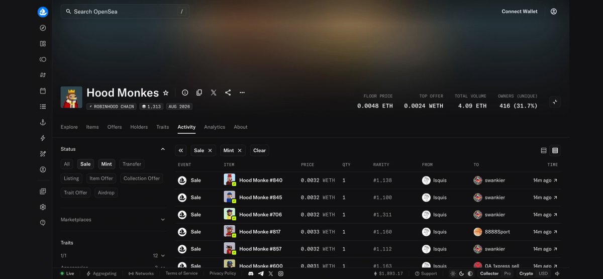Enable the Collection Offer status filter

(x=142, y=178)
